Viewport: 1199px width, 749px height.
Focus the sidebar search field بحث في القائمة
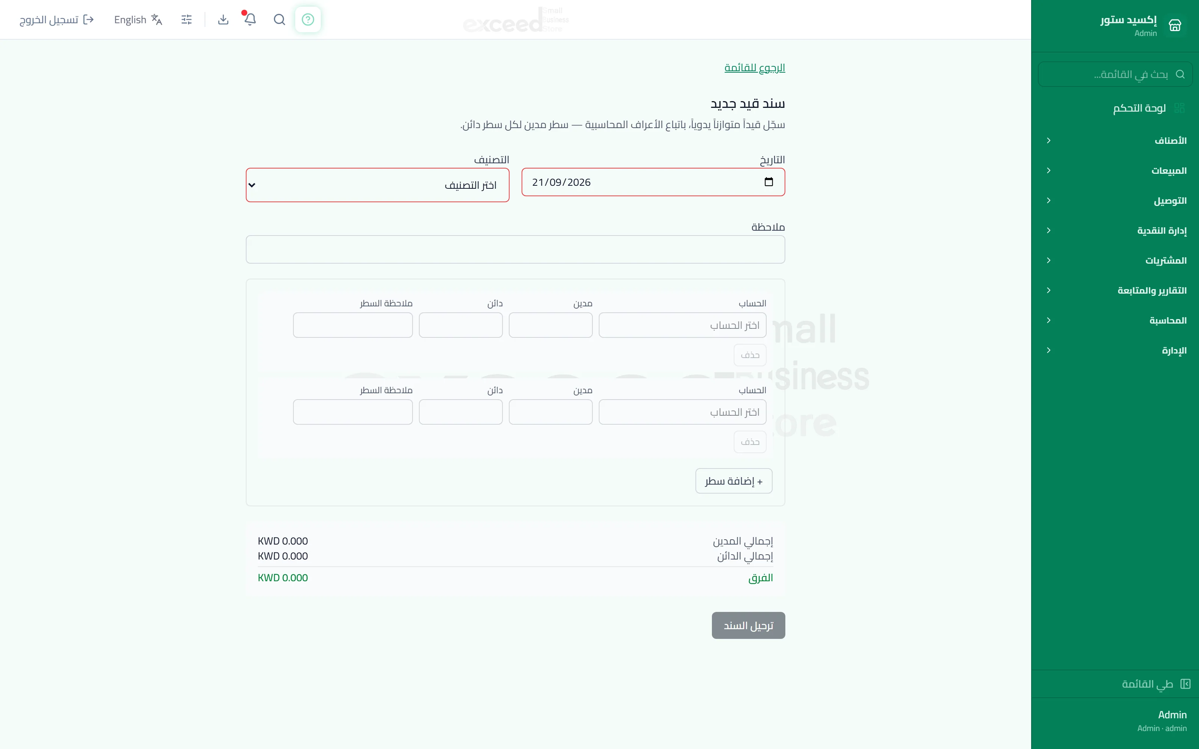[x=1115, y=74]
